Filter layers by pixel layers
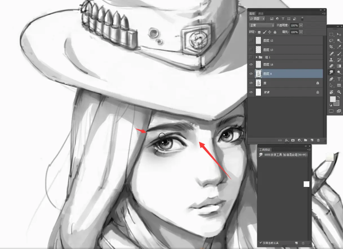The height and width of the screenshot is (249, 343). tap(272, 19)
